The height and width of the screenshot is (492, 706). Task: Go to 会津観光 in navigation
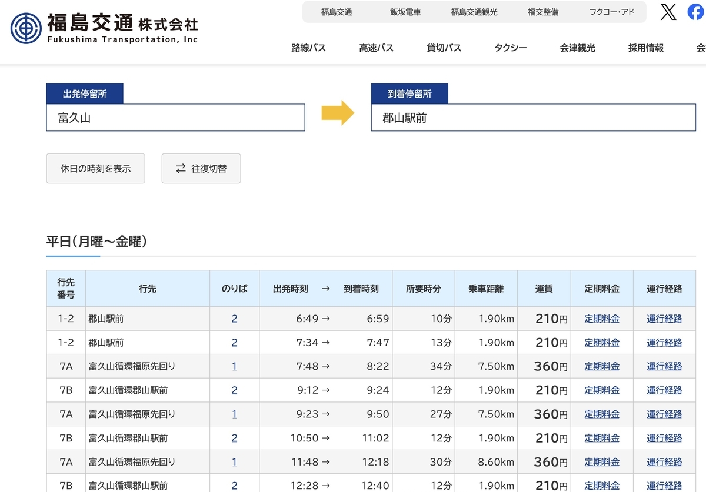coord(578,48)
